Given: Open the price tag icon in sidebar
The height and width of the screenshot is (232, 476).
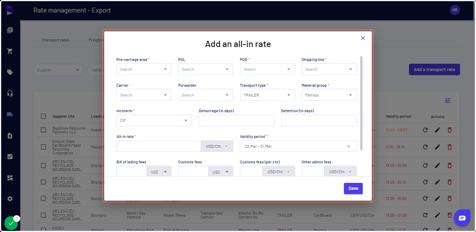Looking at the screenshot, I should click(x=10, y=72).
